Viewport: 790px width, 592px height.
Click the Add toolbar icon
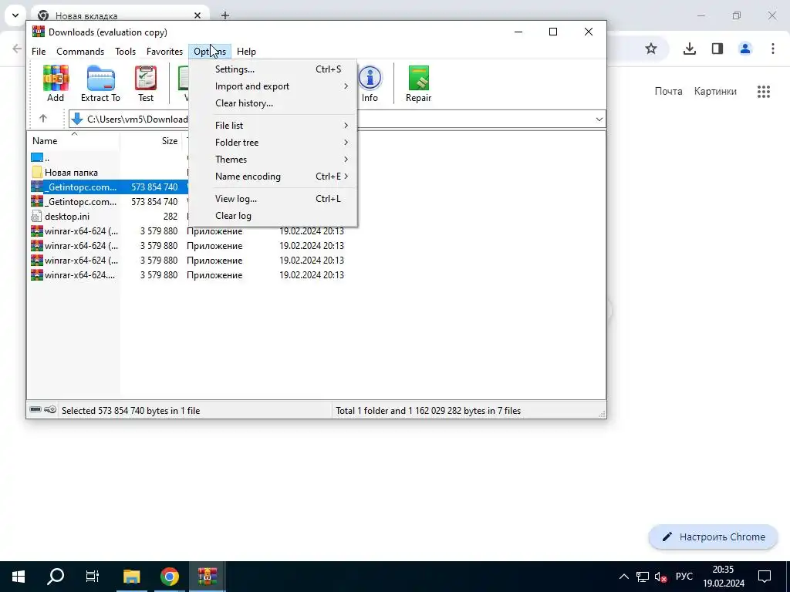[56, 84]
